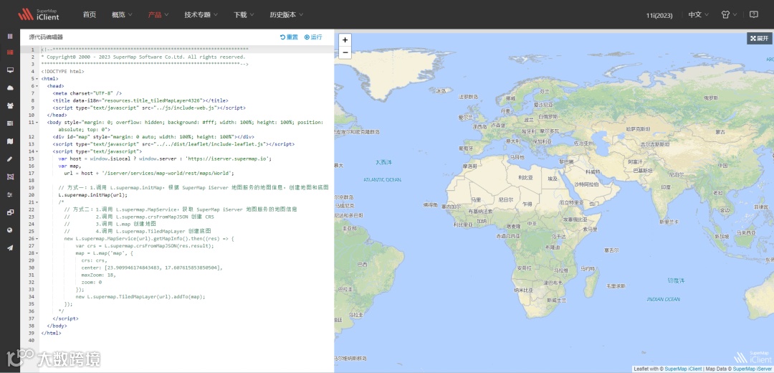The image size is (774, 373).
Task: Click 重置 to reset the code
Action: (289, 37)
